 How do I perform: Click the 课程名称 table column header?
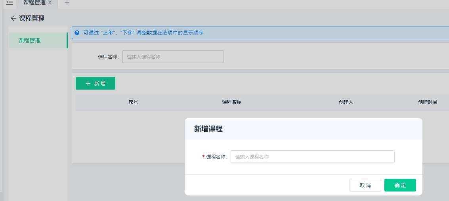coord(231,102)
